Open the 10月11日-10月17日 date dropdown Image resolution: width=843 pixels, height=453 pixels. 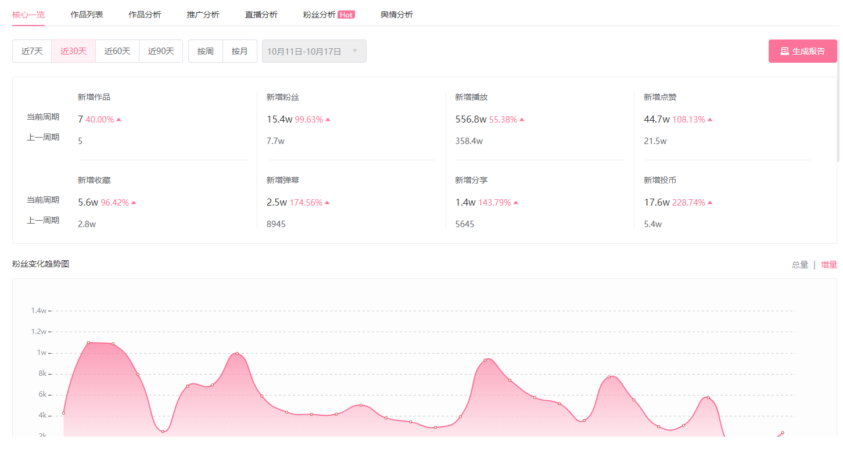coord(314,51)
